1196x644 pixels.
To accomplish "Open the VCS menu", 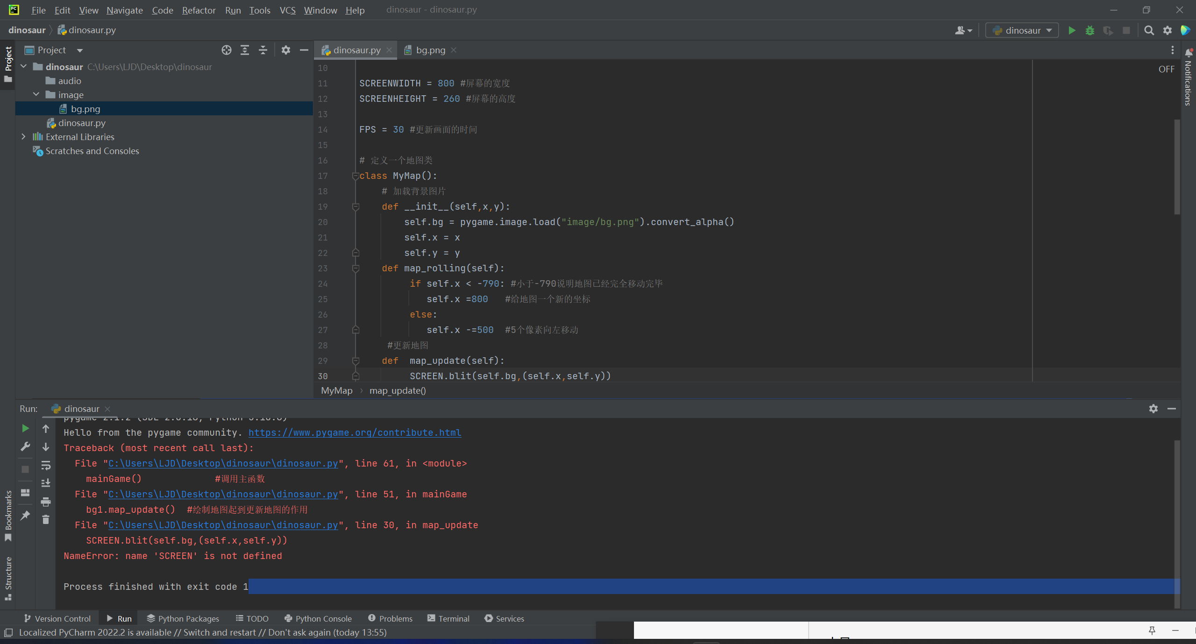I will 288,10.
